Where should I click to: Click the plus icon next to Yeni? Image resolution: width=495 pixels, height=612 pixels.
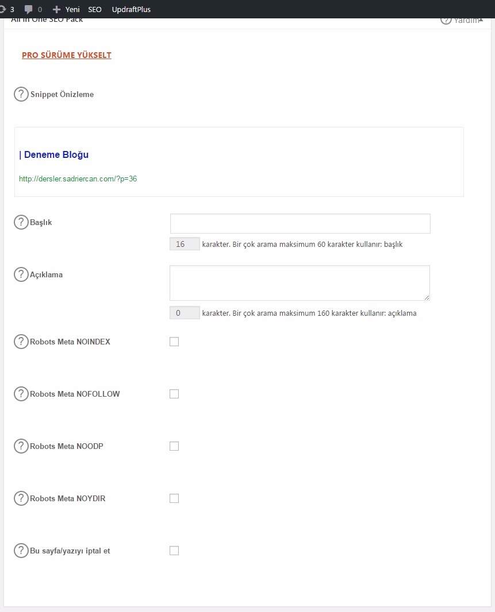56,9
